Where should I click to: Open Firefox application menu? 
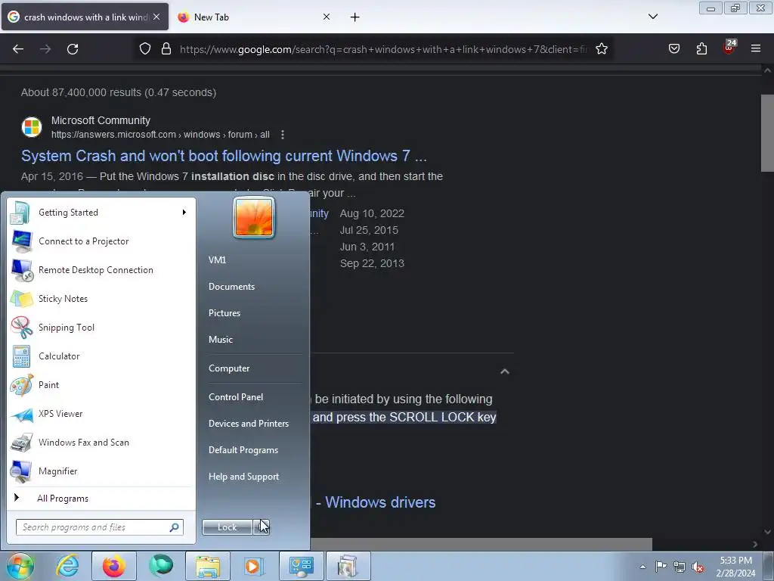(756, 49)
